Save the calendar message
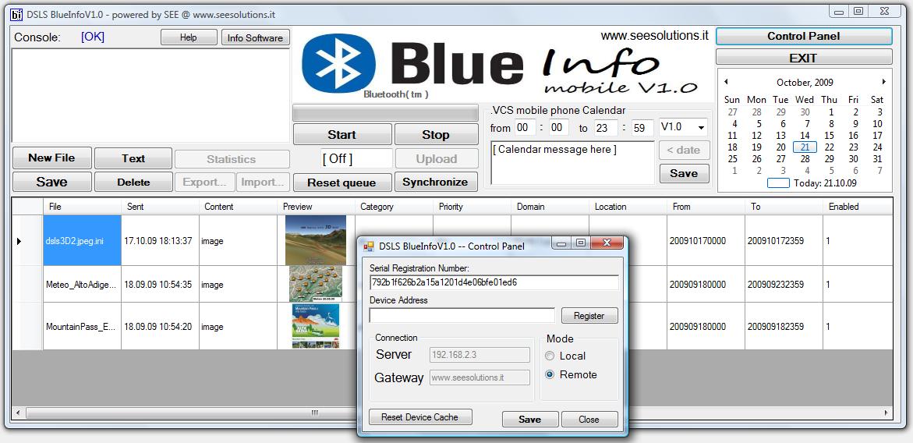 685,173
